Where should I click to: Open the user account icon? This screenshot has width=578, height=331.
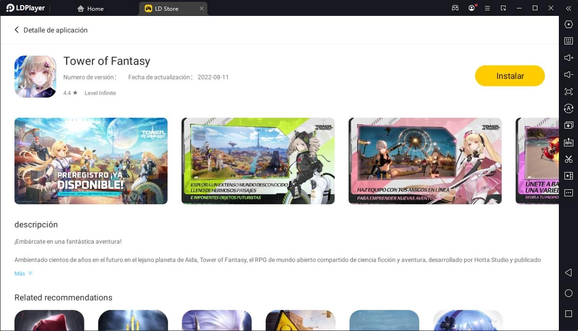coord(472,8)
